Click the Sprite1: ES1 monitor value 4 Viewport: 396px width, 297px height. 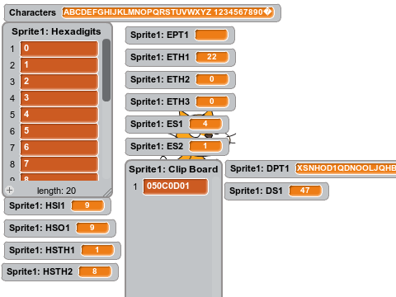pyautogui.click(x=205, y=124)
